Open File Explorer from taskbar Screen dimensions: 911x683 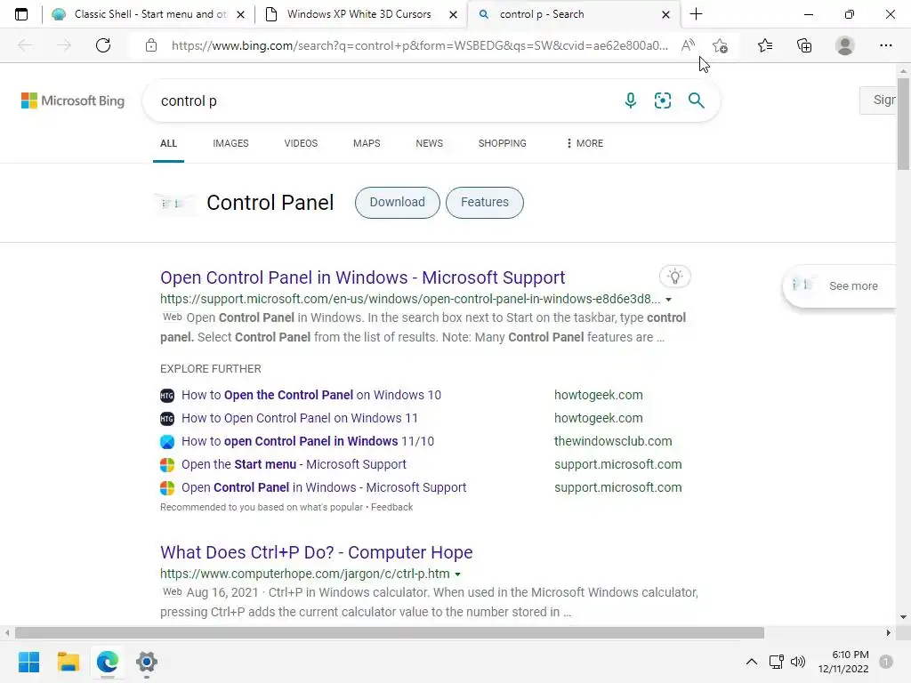click(68, 662)
